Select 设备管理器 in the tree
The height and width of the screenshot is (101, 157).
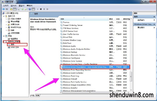click(14, 33)
